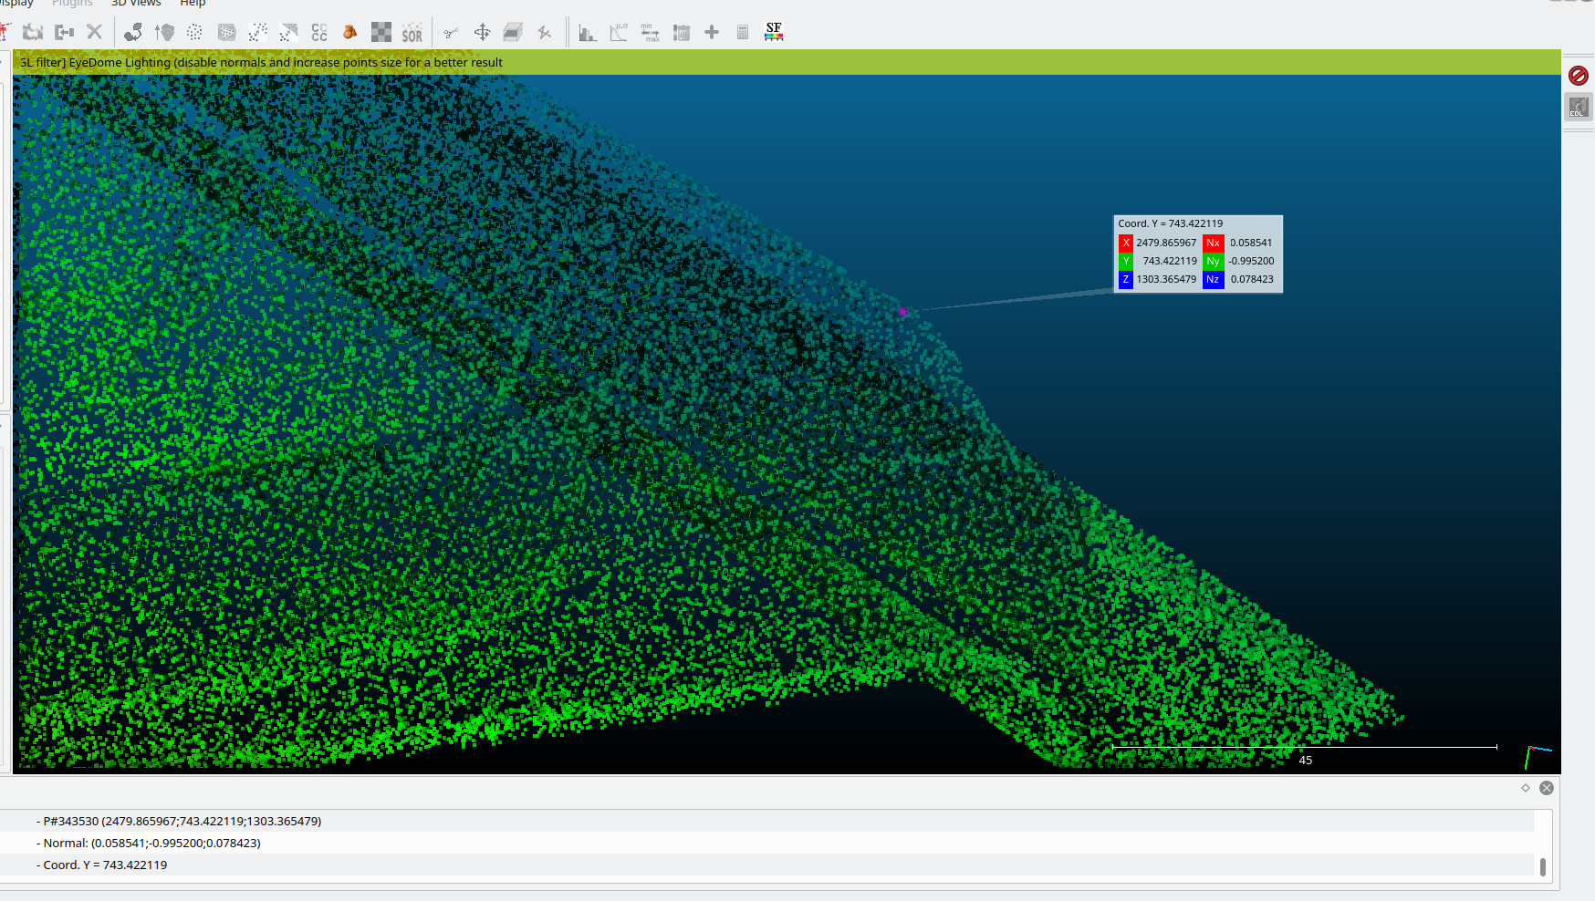Open the Help menu

(193, 4)
